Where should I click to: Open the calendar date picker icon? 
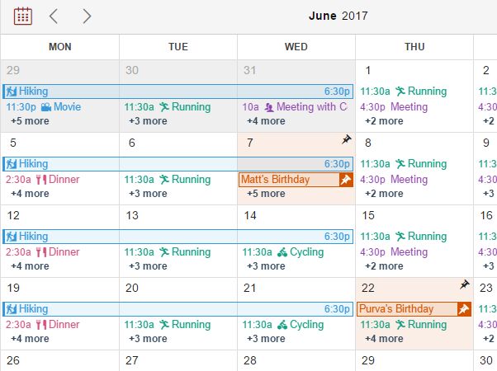23,16
